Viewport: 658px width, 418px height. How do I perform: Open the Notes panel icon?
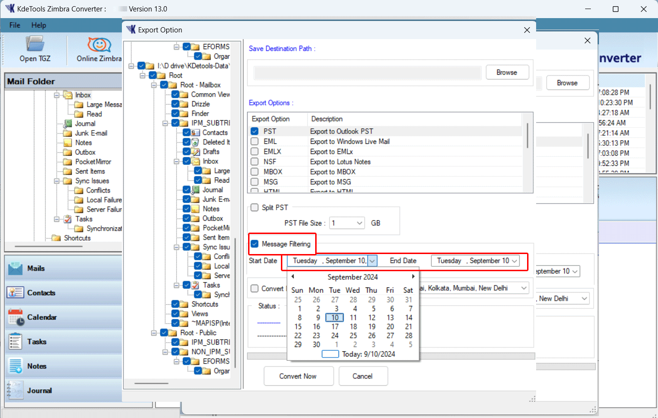15,366
